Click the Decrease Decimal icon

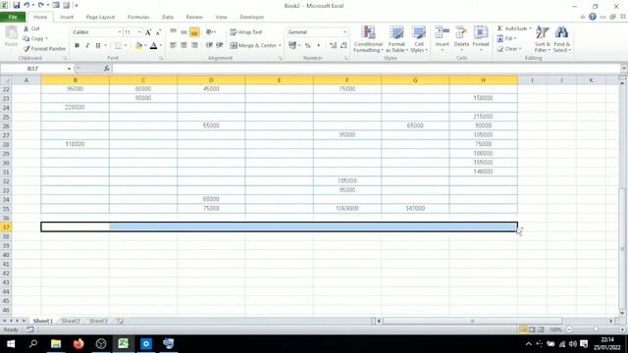pos(343,45)
